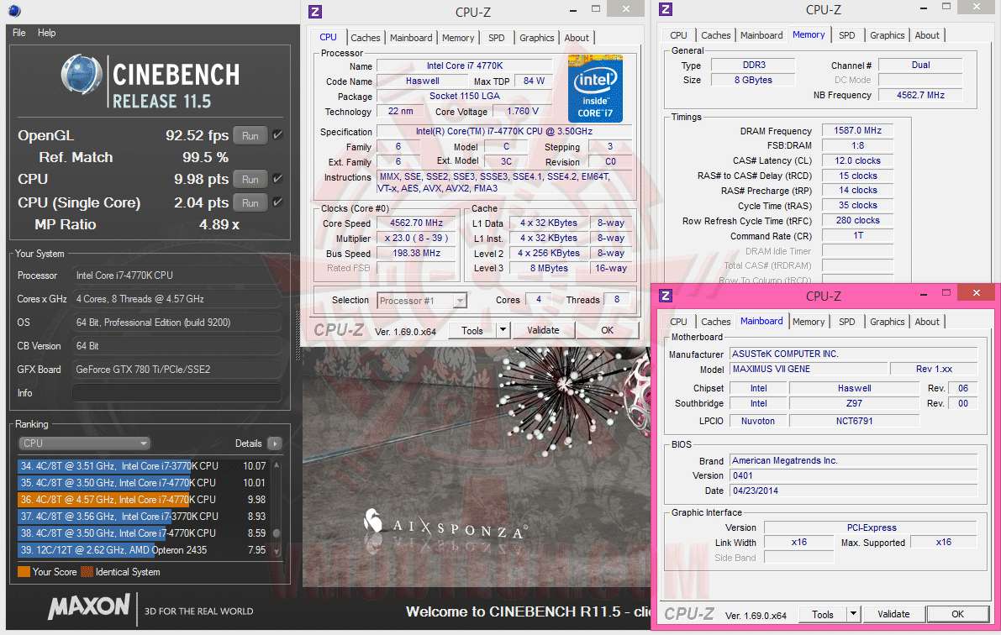Click the Cinebench Release 11.5 logo globe

(x=82, y=75)
